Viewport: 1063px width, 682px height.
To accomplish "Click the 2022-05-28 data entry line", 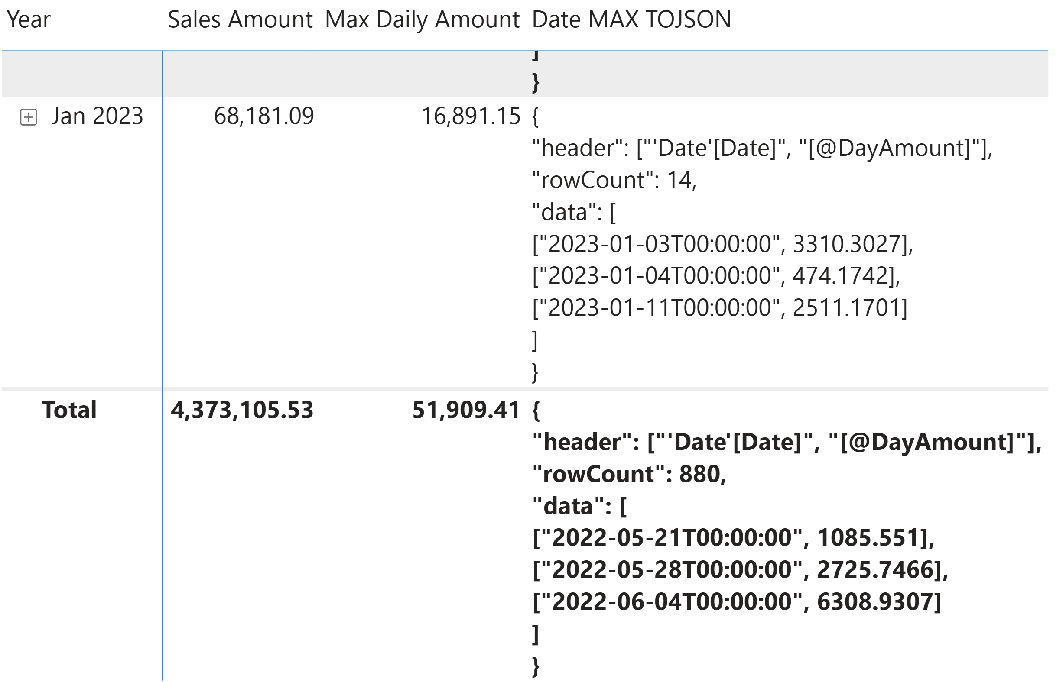I will [x=740, y=570].
